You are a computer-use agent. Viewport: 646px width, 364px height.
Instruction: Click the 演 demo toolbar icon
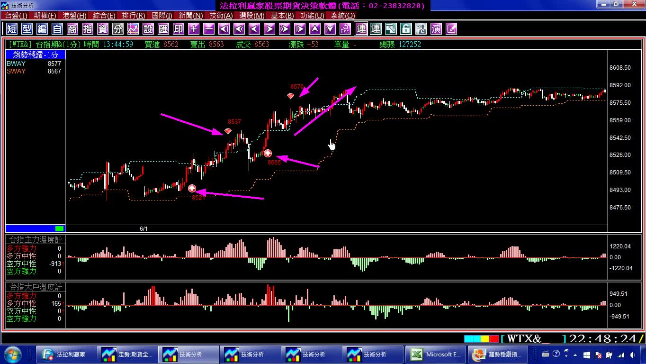pos(436,29)
